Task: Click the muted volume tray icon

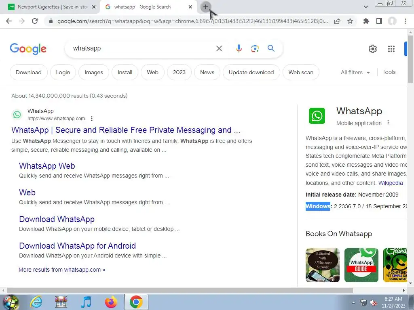Action: tap(373, 303)
